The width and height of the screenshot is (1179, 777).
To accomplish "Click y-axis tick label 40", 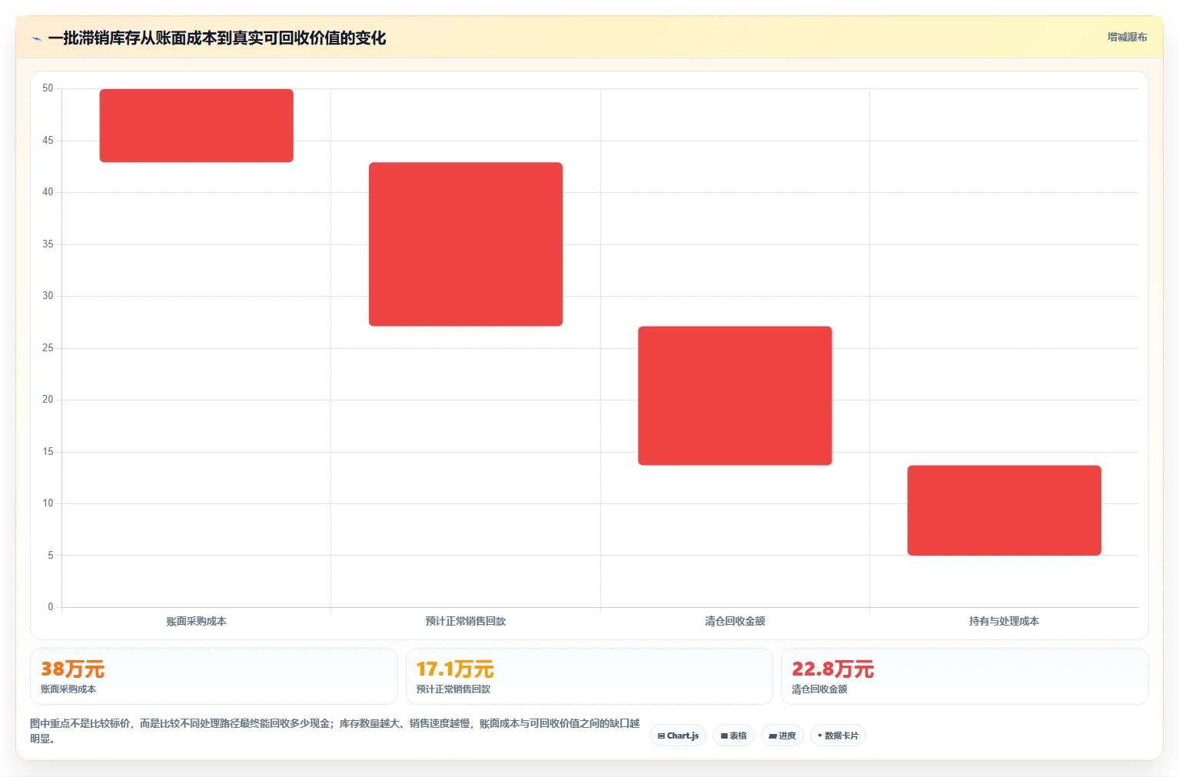I will coord(48,192).
